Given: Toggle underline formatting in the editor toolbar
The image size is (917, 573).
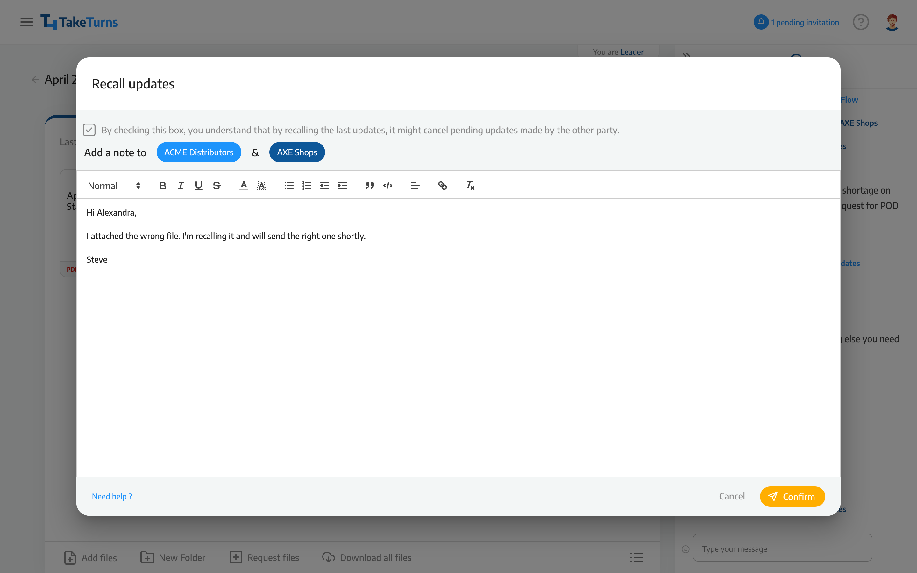Looking at the screenshot, I should pyautogui.click(x=198, y=186).
